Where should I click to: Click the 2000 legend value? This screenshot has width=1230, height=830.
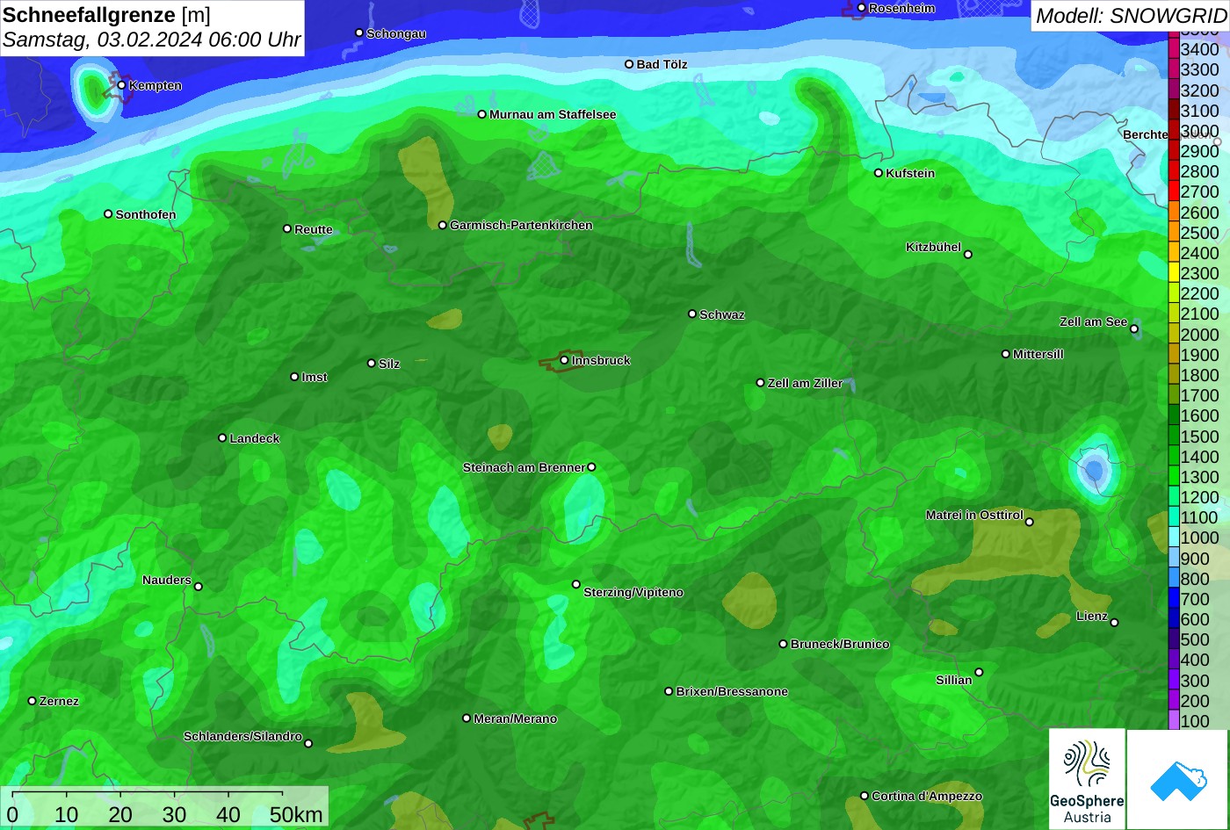tap(1199, 335)
